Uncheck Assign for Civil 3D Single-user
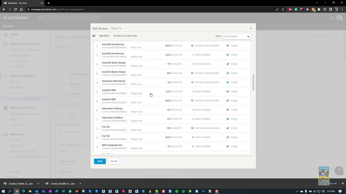This screenshot has width=346, height=194. [x=228, y=137]
